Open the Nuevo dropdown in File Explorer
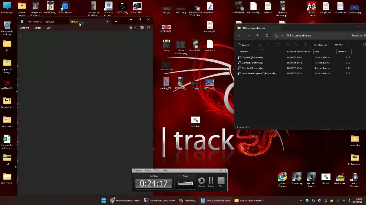This screenshot has width=366, height=205. [x=245, y=45]
